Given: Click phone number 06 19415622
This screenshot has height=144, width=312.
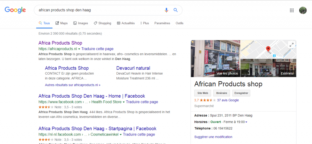Looking at the screenshot, I should (223, 128).
